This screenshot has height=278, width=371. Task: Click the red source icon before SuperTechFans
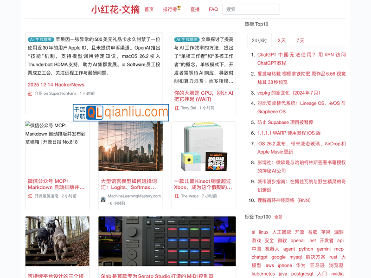click(x=30, y=93)
